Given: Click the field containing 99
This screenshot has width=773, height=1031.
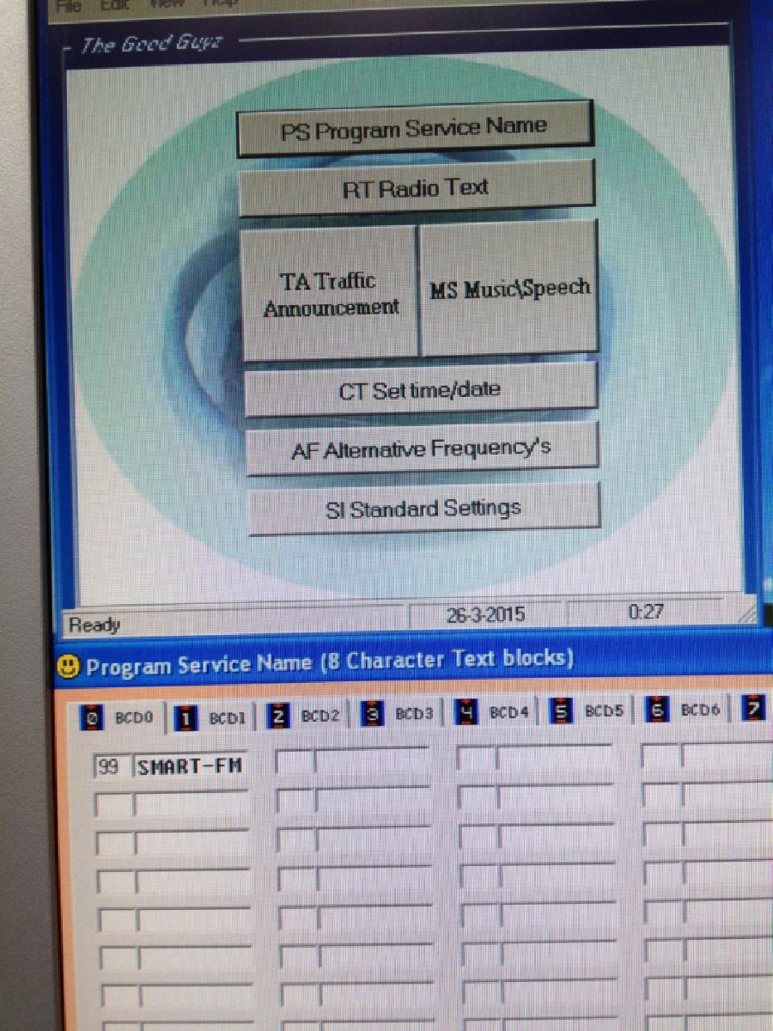Looking at the screenshot, I should [x=109, y=766].
